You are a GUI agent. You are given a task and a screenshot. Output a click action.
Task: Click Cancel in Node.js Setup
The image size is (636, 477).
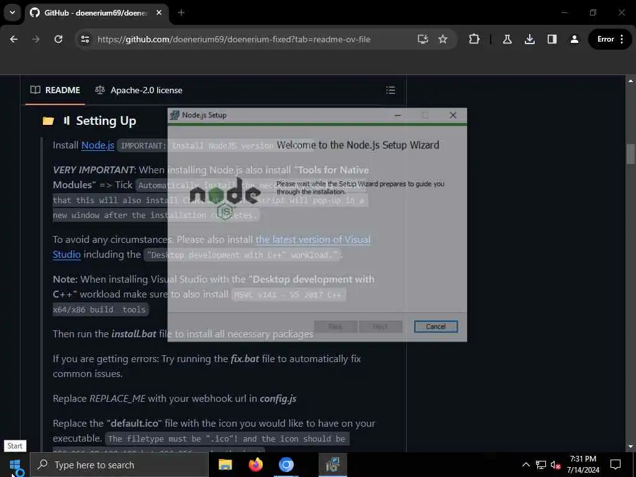435,327
